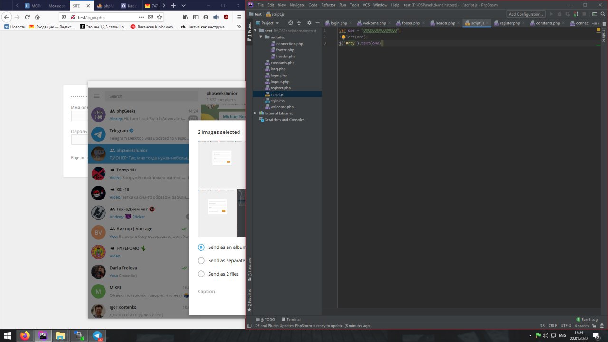Toggle Firefox sidebar view icon
608x342 pixels.
click(195, 17)
